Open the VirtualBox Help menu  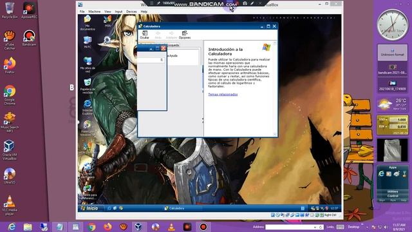(144, 12)
